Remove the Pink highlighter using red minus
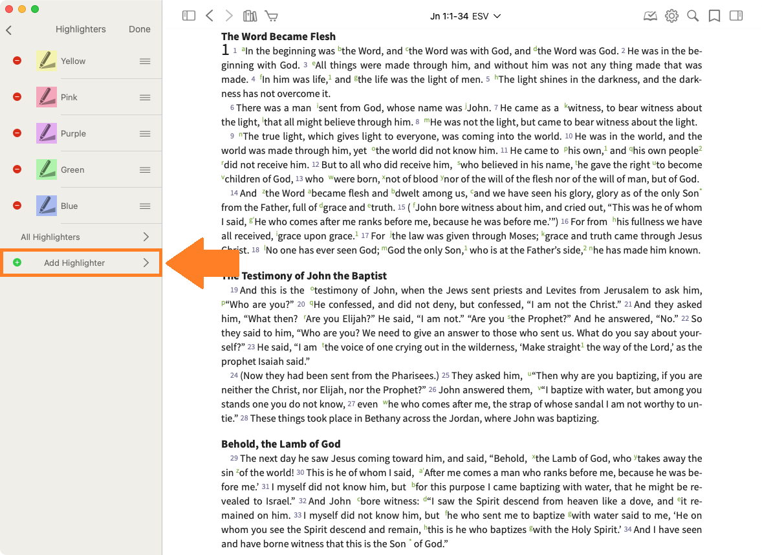Screen dimensions: 762x555 [x=17, y=97]
